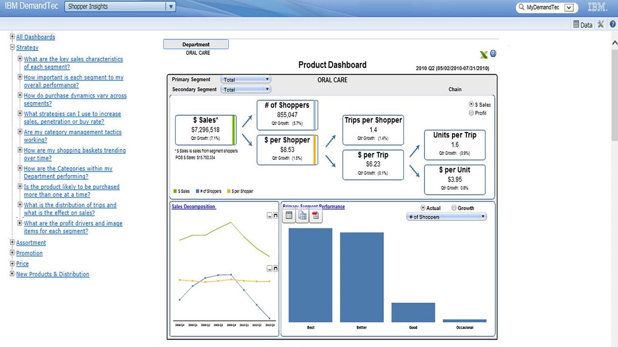Image resolution: width=618 pixels, height=347 pixels.
Task: Open the Secondary Segment Total dropdown
Action: (246, 89)
